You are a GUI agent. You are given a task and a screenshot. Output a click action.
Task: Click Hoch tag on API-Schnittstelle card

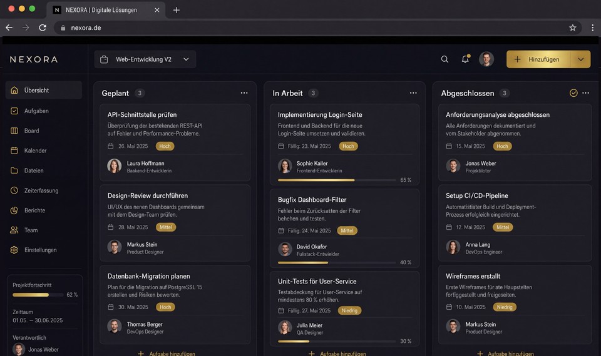click(165, 146)
